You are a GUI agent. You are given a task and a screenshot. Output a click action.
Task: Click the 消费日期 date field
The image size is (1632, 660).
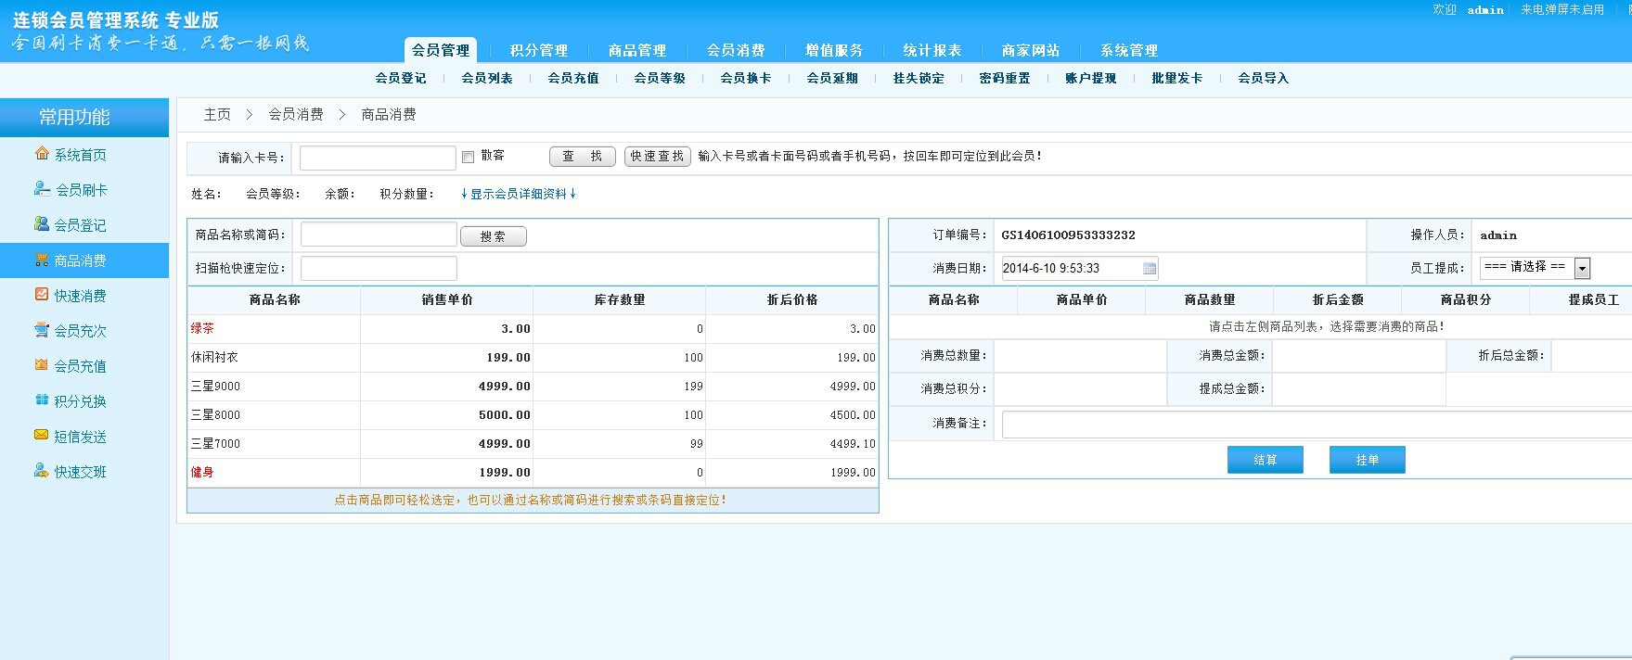click(x=1080, y=269)
